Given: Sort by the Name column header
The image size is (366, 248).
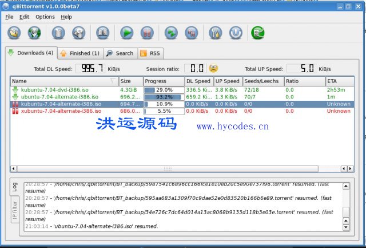Looking at the screenshot, I should point(65,81).
